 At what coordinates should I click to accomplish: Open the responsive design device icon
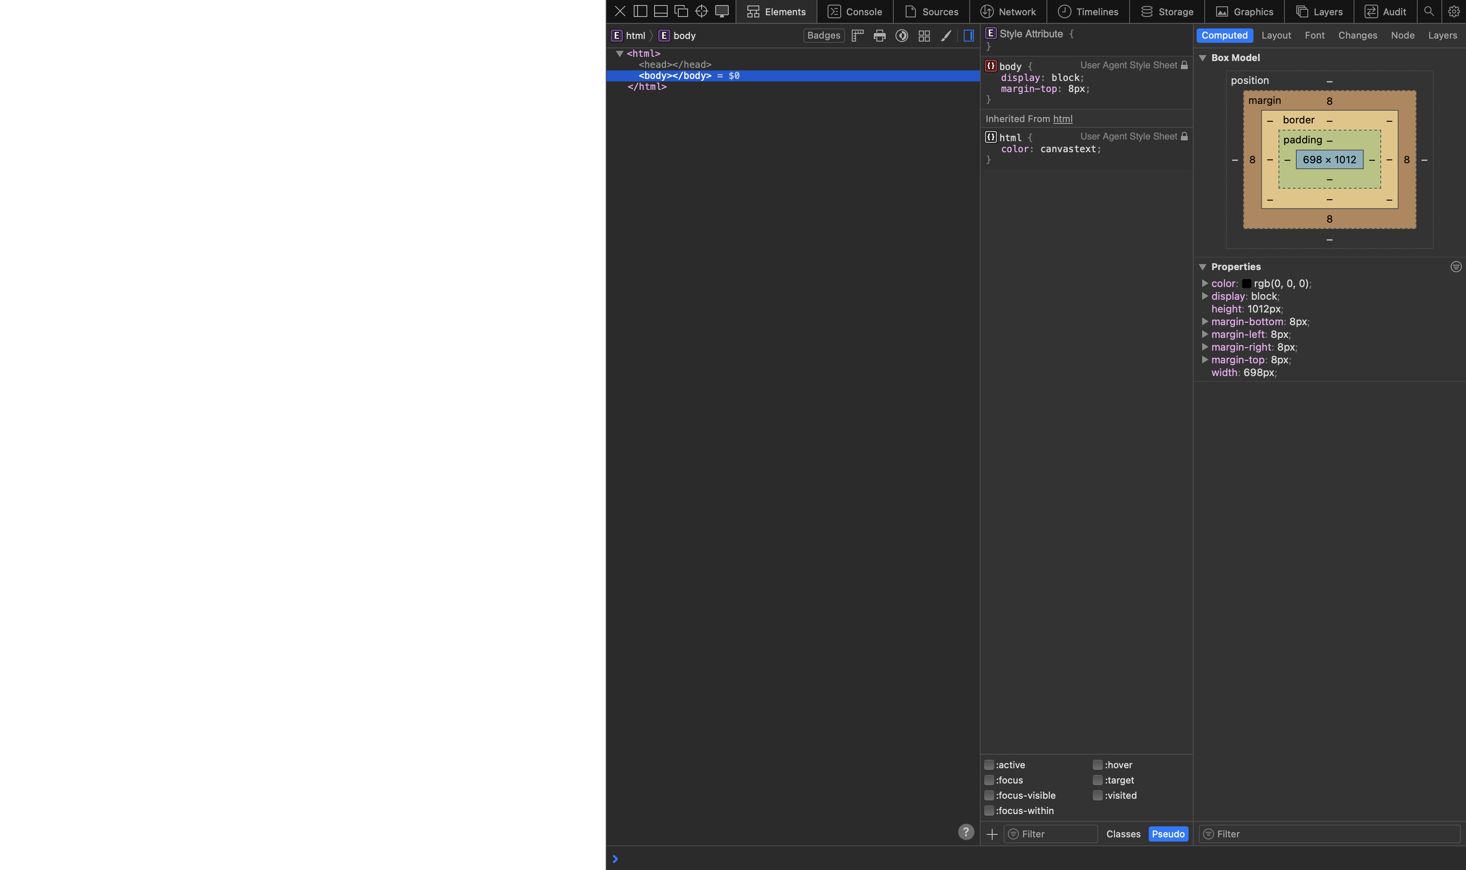(x=721, y=11)
